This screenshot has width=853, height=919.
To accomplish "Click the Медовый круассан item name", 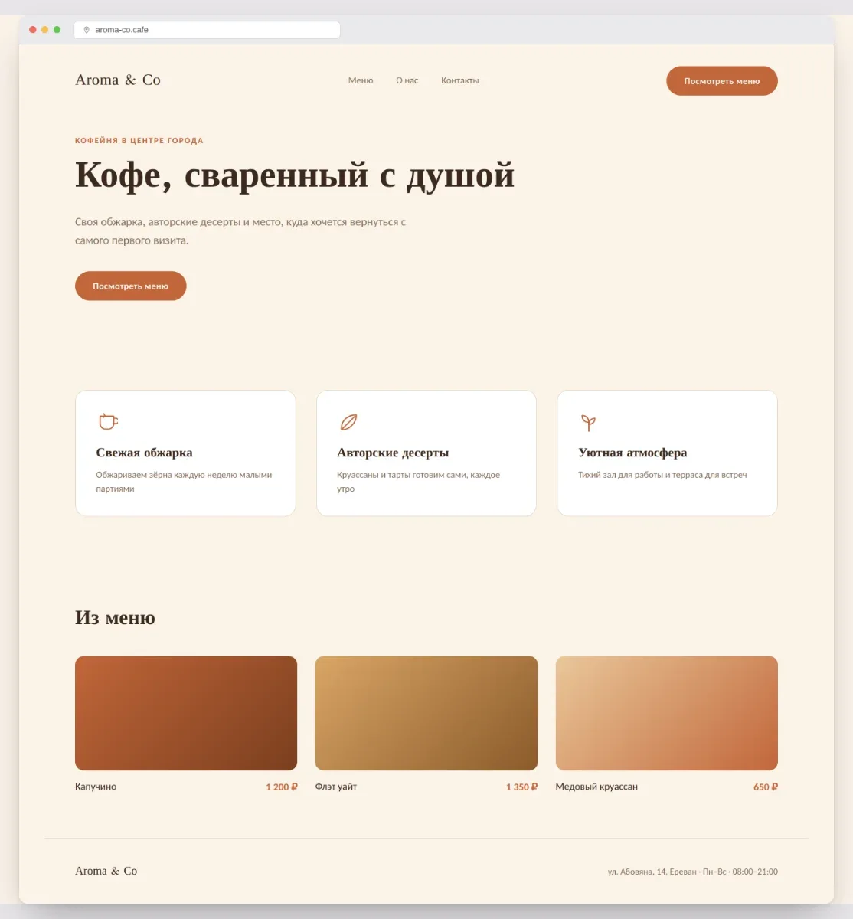I will (596, 787).
